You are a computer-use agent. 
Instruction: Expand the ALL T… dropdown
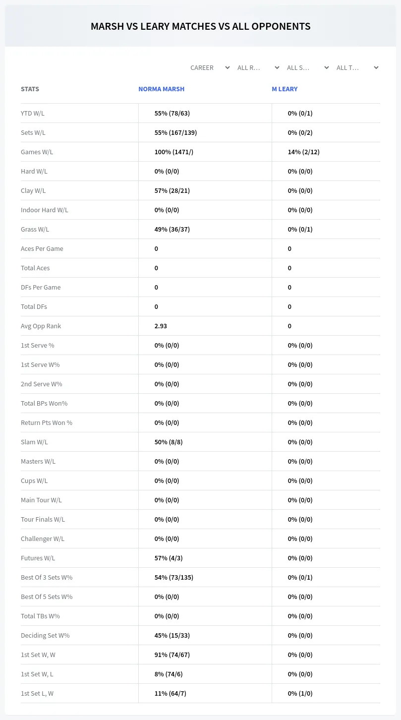tap(356, 67)
